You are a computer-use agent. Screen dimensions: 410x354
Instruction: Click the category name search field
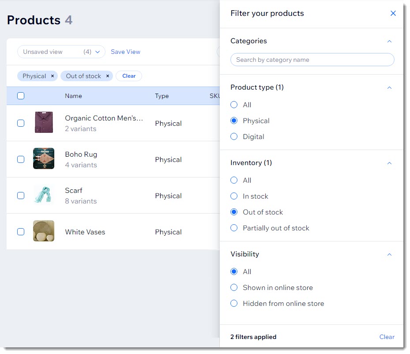coord(312,60)
